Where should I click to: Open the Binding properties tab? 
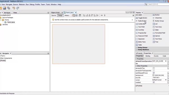148,56
